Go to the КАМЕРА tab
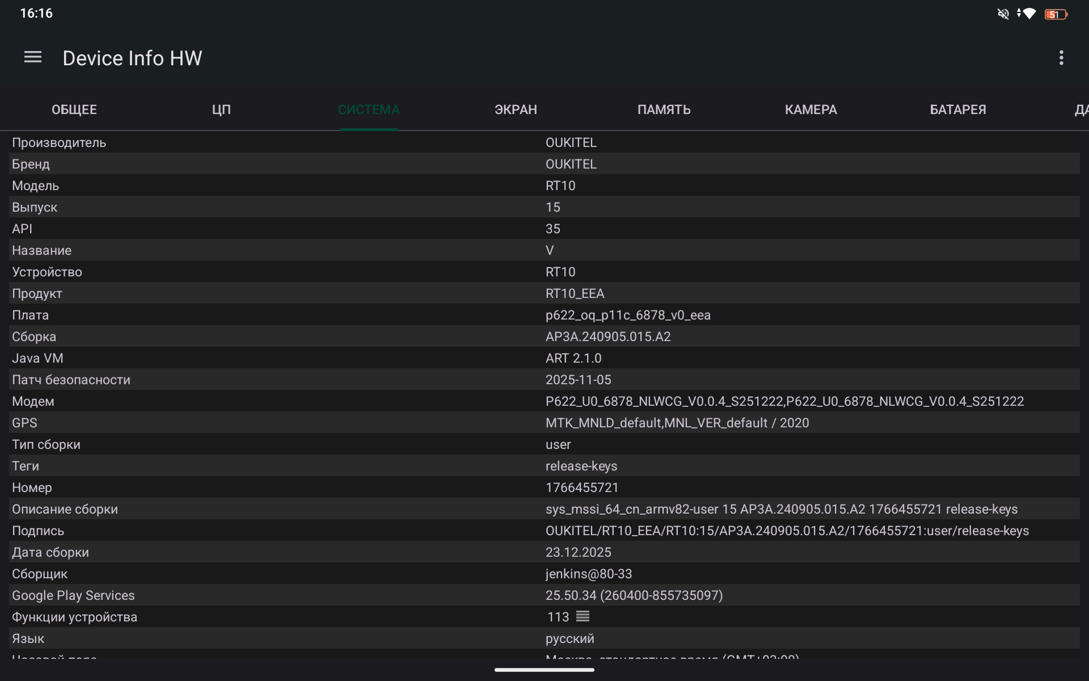Screen dimensions: 1089x681 (x=811, y=110)
